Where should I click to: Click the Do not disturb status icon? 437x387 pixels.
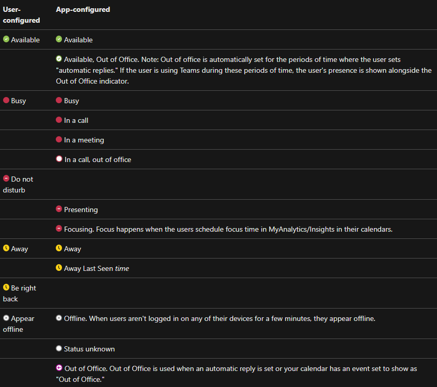[6, 179]
